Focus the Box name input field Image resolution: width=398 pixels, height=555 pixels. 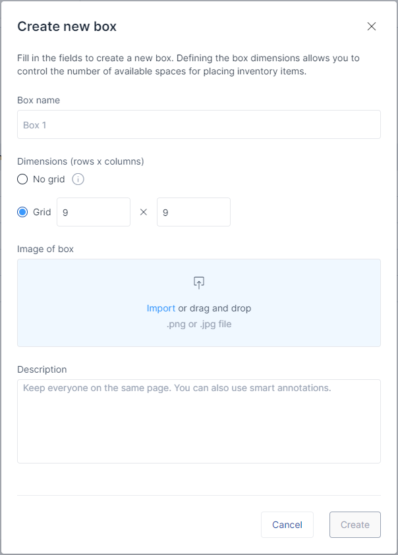tap(199, 124)
